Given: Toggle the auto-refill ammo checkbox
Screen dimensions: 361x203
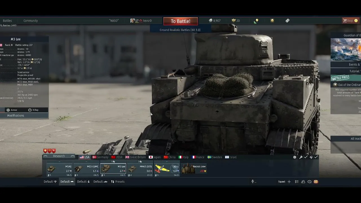Looking at the screenshot, I should point(316,157).
